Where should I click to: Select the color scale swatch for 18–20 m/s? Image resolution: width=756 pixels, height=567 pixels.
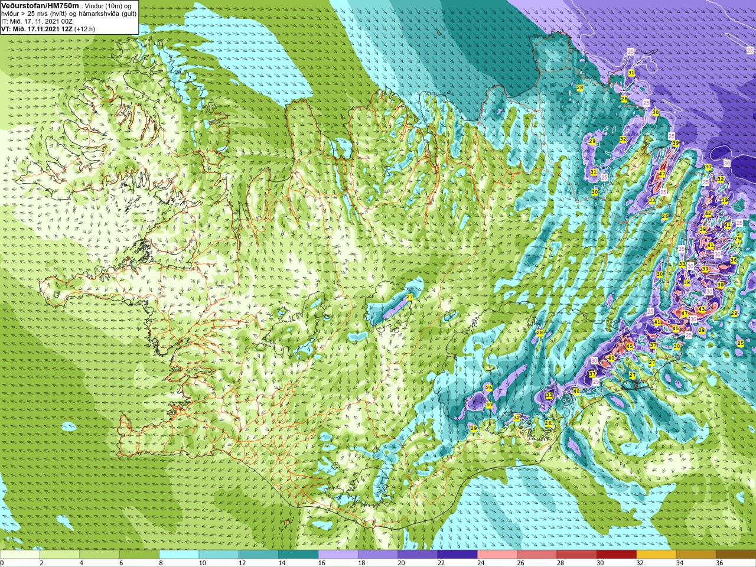[378, 555]
